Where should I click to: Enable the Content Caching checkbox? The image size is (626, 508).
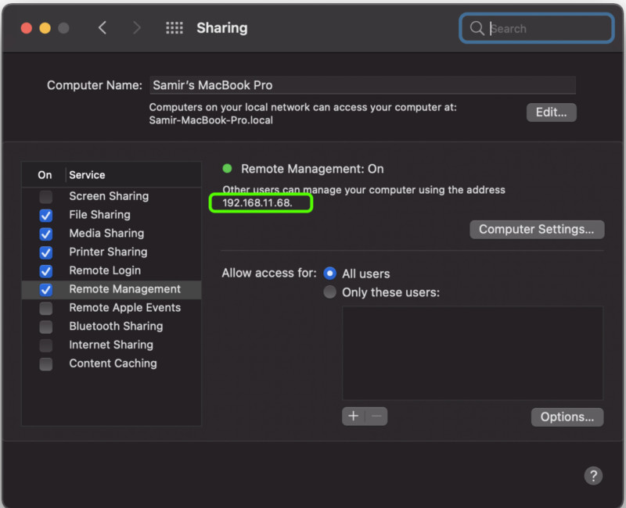(x=46, y=364)
